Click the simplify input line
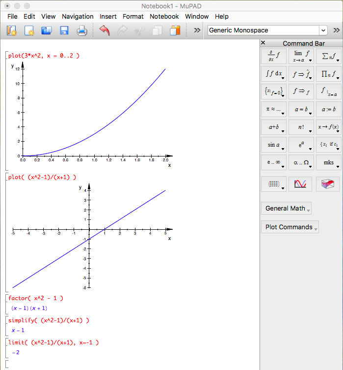The height and width of the screenshot is (370, 343). tap(49, 320)
